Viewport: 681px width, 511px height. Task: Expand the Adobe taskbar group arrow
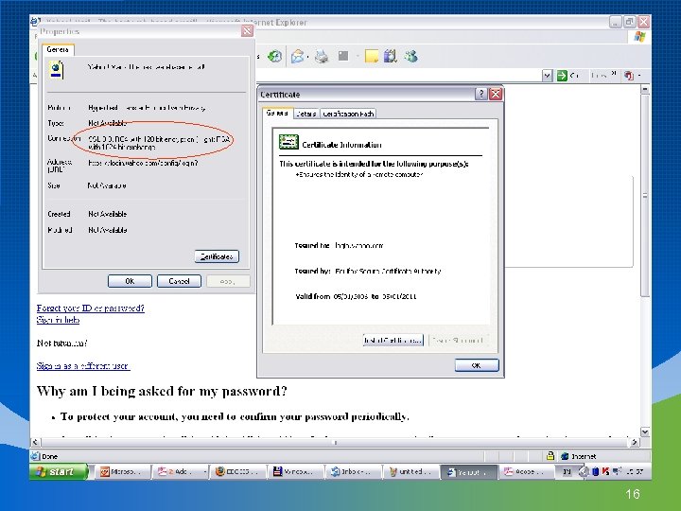pos(204,472)
